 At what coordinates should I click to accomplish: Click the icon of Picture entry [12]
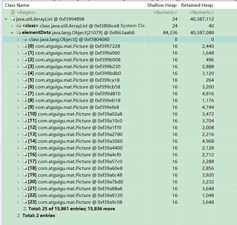click(x=25, y=127)
